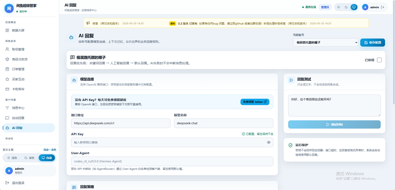Click the robot icon beside the AI 回复 heading
The image size is (395, 190).
tap(71, 38)
